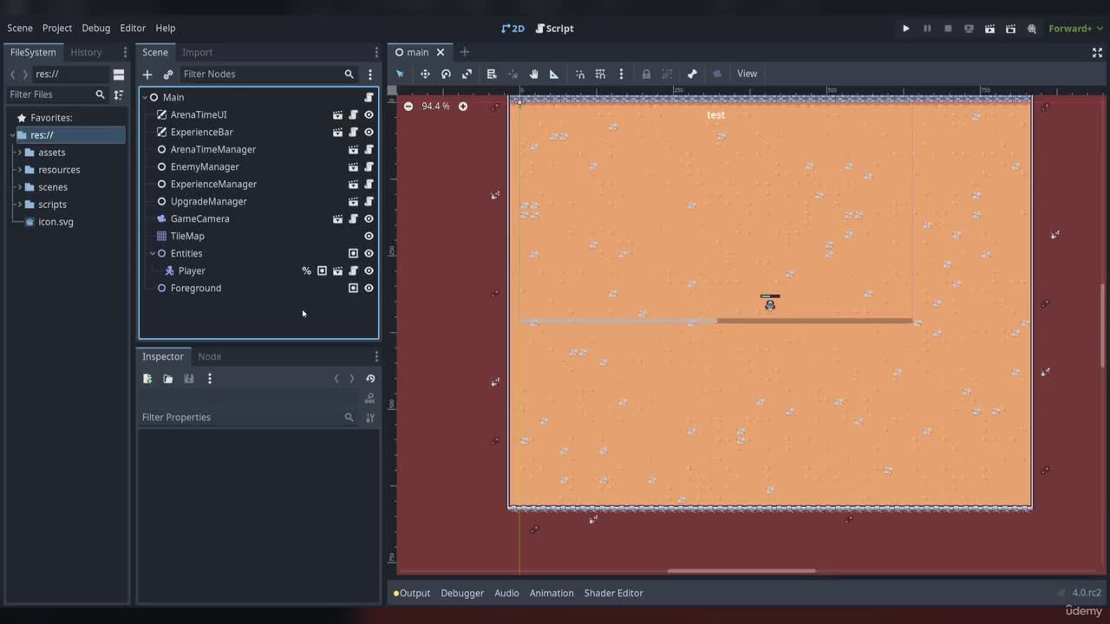Select the Scale Mode tool

tap(467, 74)
